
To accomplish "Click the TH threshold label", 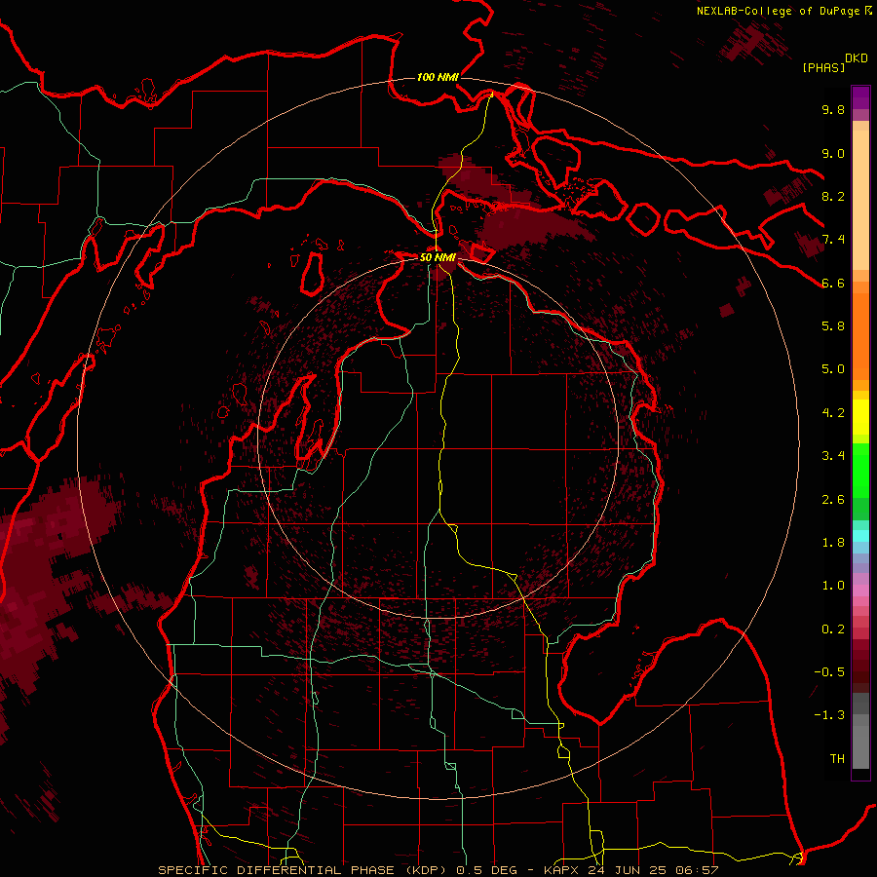I will 837,759.
